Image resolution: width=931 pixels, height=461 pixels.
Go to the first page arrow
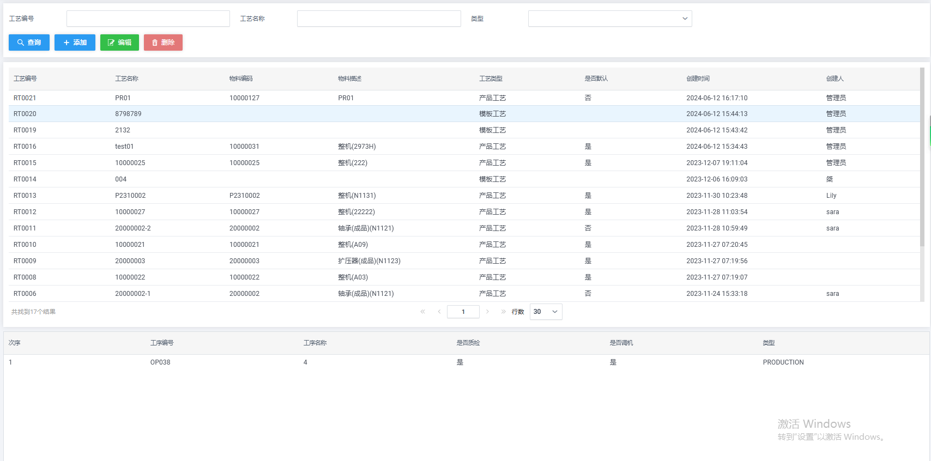coord(422,312)
